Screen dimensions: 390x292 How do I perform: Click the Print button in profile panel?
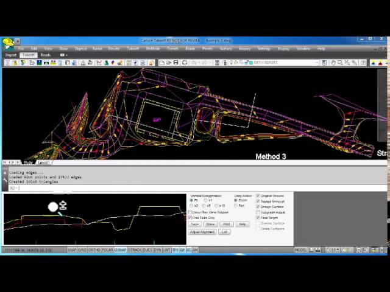tap(227, 224)
